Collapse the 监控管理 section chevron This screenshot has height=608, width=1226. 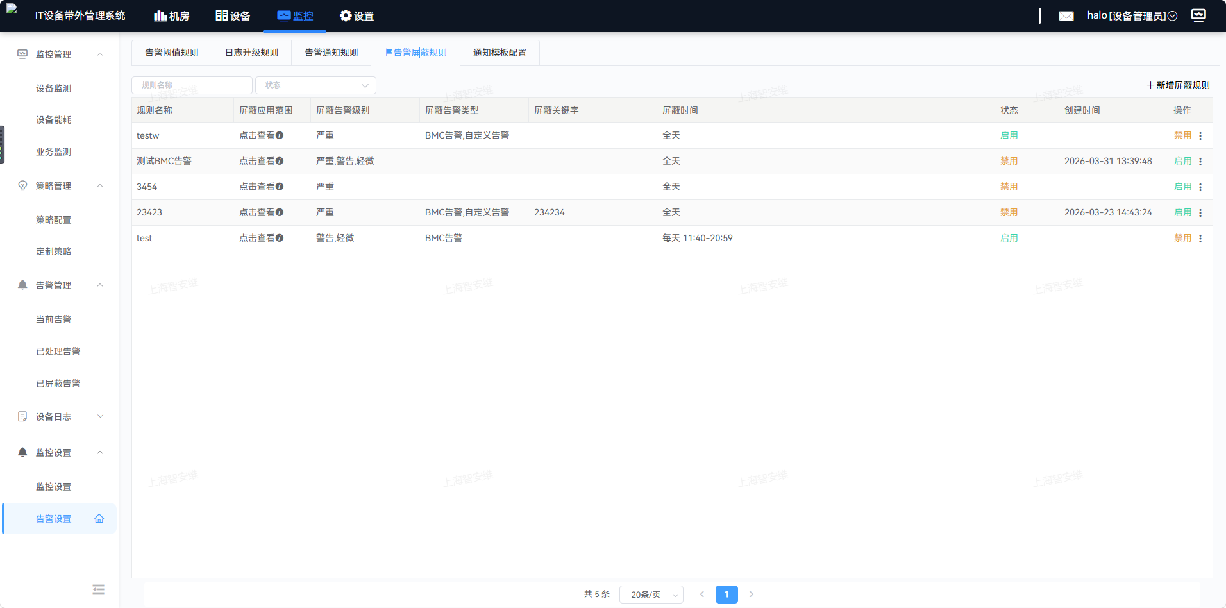pyautogui.click(x=100, y=55)
